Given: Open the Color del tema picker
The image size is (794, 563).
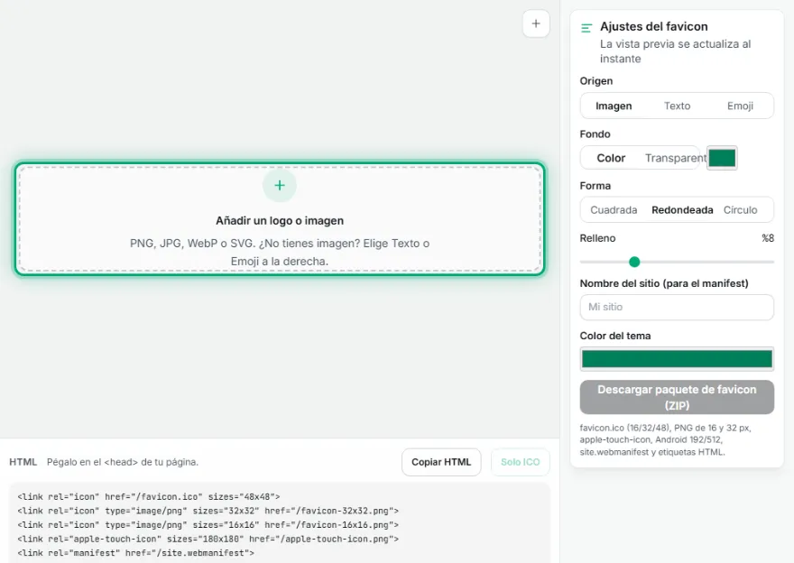Looking at the screenshot, I should [x=677, y=359].
